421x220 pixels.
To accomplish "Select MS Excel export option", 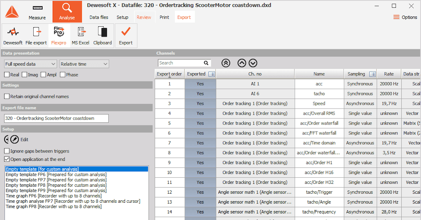I will tap(81, 36).
